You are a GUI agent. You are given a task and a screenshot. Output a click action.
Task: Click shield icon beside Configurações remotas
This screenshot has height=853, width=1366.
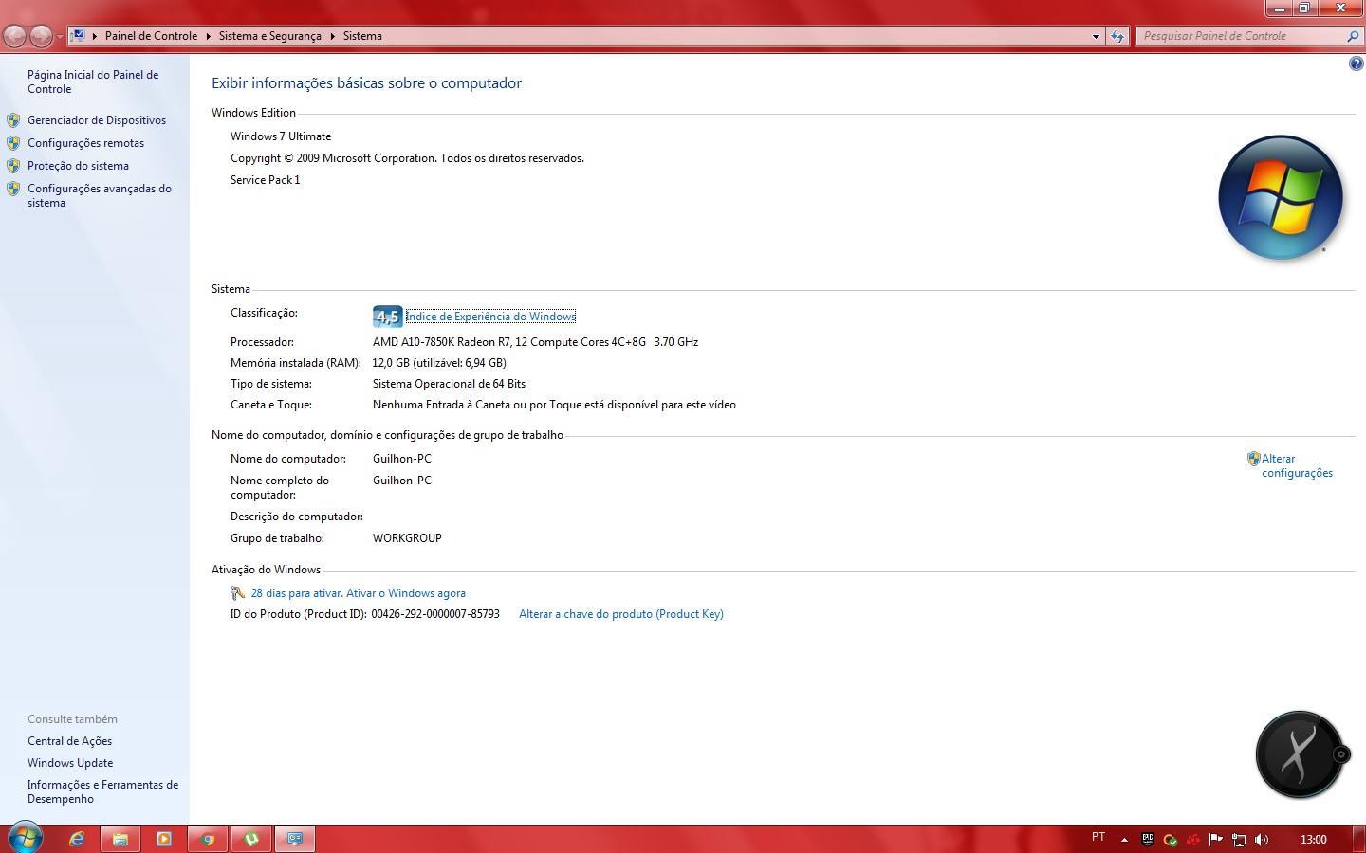click(13, 143)
